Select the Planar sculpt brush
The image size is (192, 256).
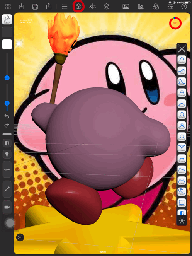point(182,181)
